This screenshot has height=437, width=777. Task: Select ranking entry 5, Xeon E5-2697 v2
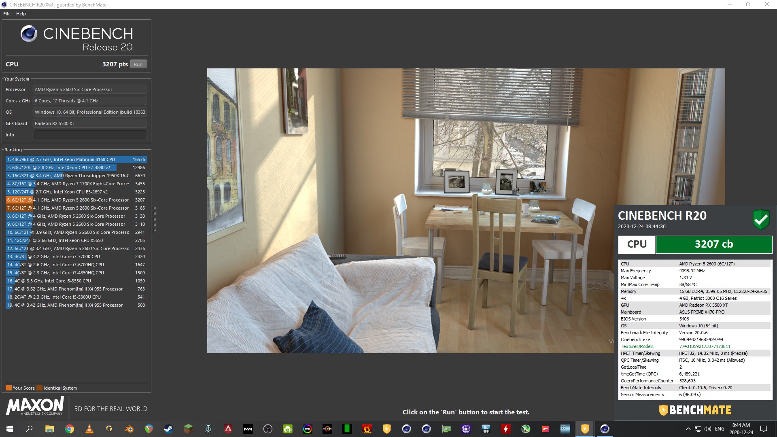(76, 192)
